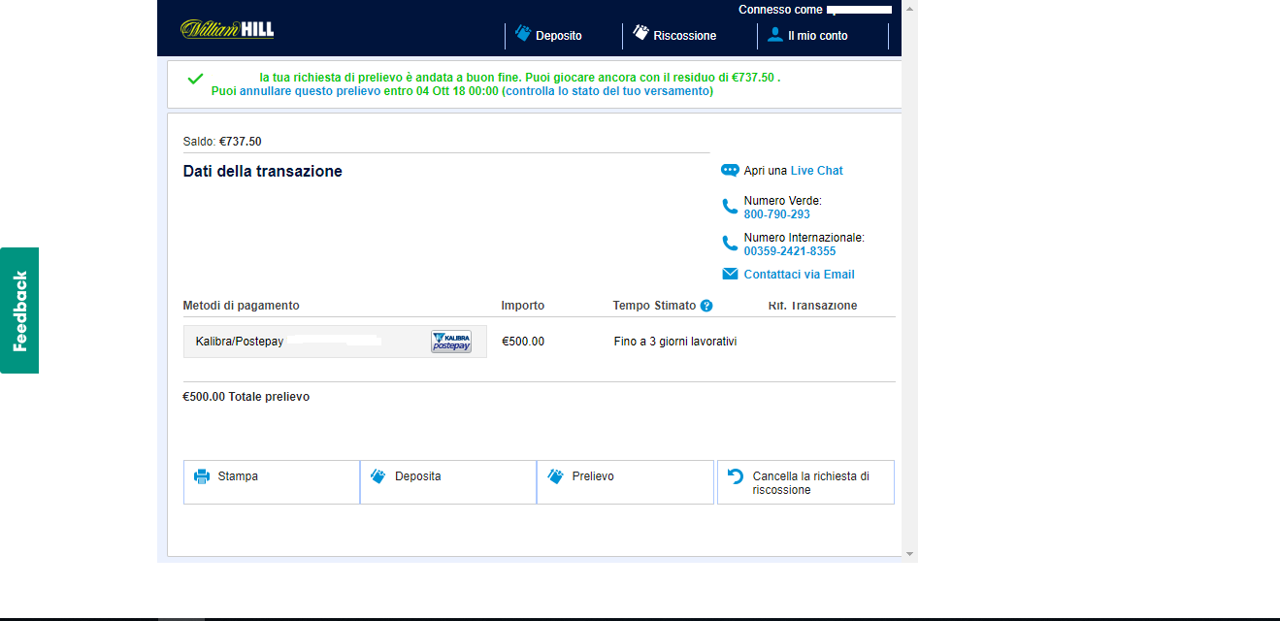Click the wallet icon in Deposita button
Screen dimensions: 1280x621
[378, 476]
